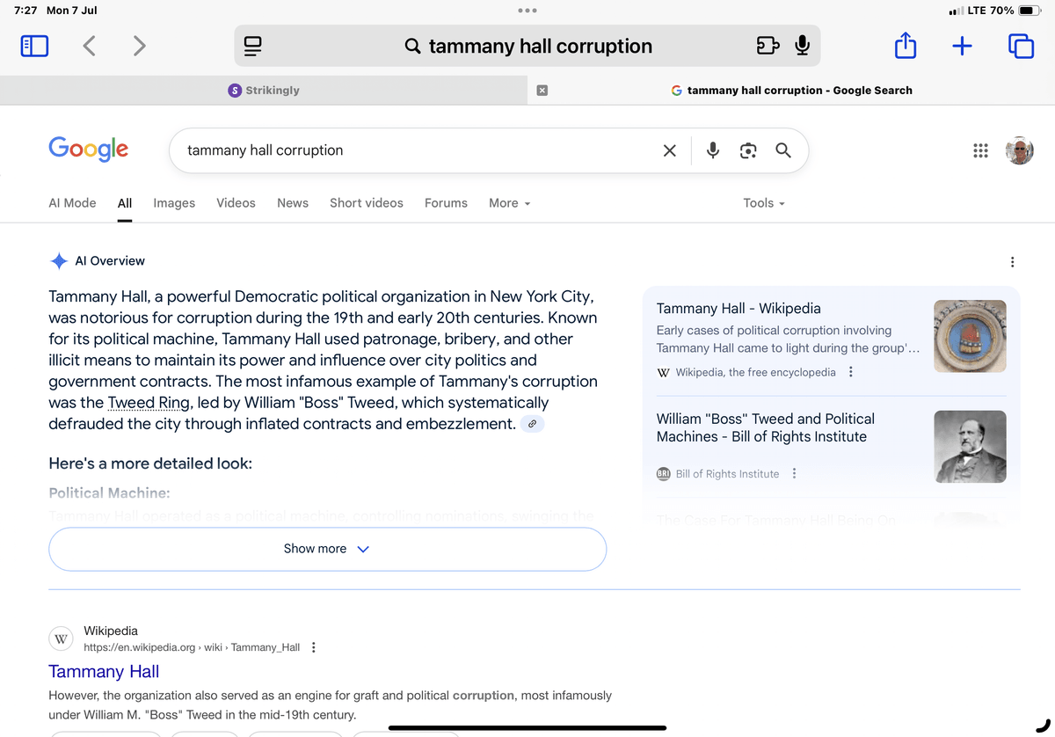
Task: Expand the More search filters dropdown
Action: [510, 203]
